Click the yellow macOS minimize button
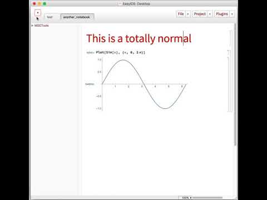This screenshot has height=200, width=267. point(39,3)
